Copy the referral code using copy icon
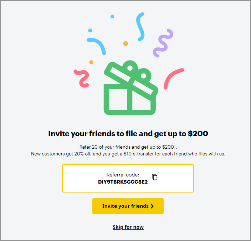Viewport: 251px width, 241px height. [x=154, y=177]
